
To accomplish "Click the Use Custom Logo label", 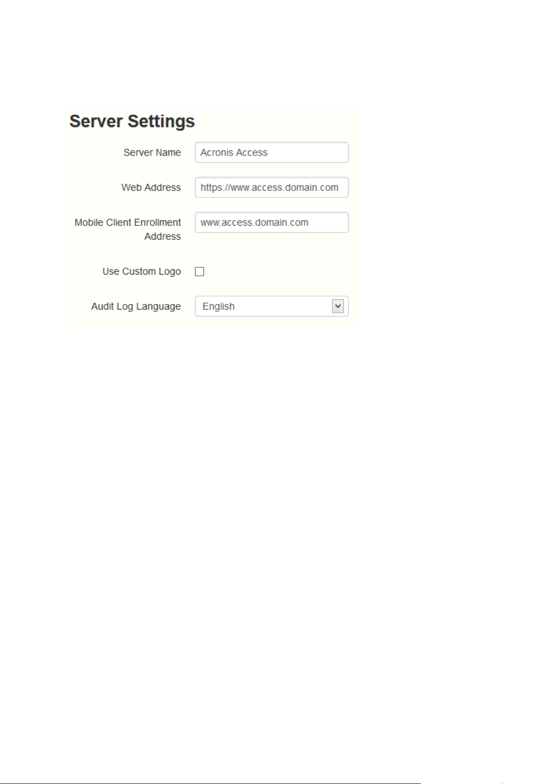I will point(142,271).
